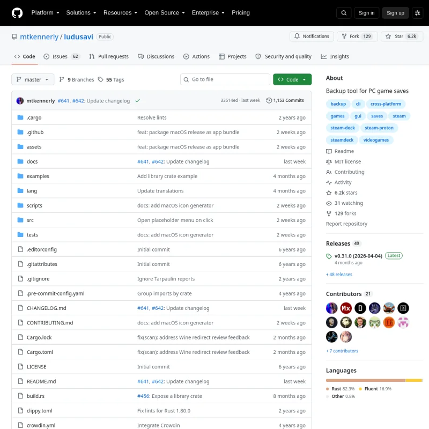429x429 pixels.
Task: Open the GitHub logo home link
Action: click(17, 13)
